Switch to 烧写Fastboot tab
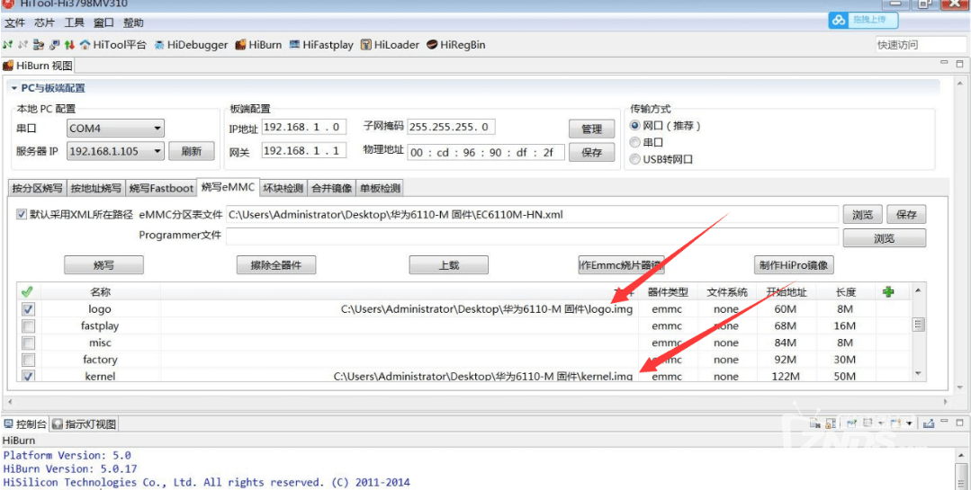The image size is (971, 490). click(x=161, y=188)
